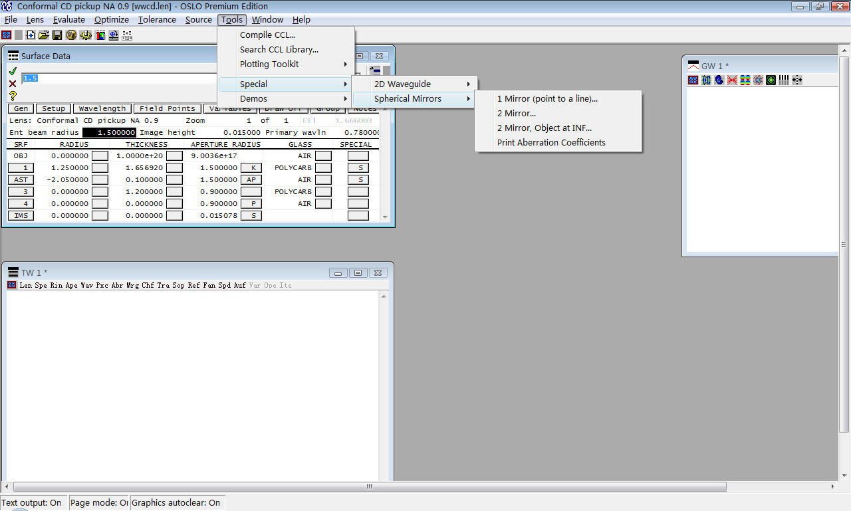
Task: Click the command entry field showing 1.5
Action: pos(120,78)
